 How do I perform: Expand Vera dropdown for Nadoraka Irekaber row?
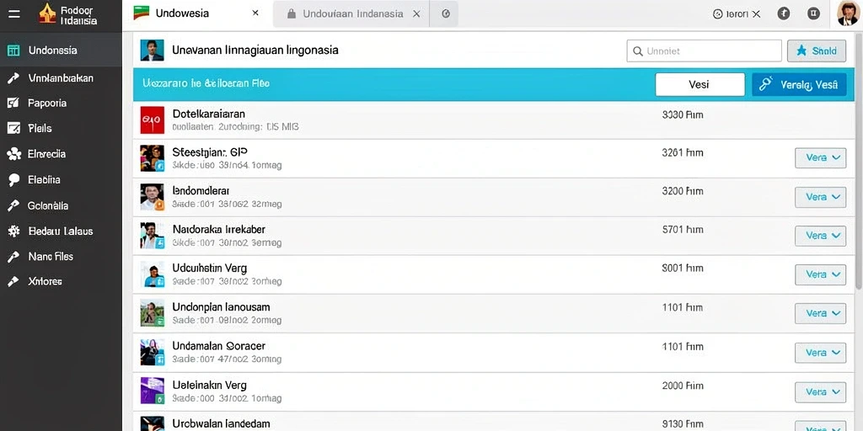pos(821,236)
